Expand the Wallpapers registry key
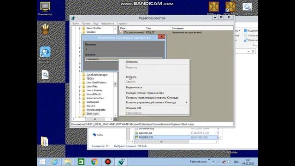 [80, 102]
